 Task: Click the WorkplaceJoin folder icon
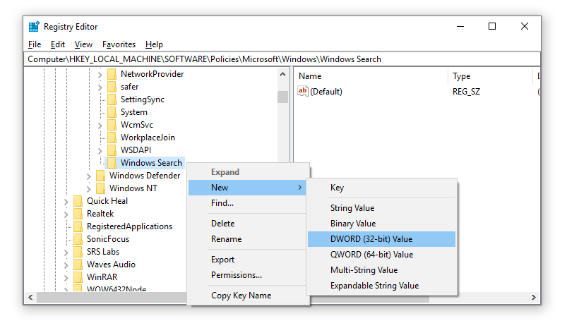(112, 138)
